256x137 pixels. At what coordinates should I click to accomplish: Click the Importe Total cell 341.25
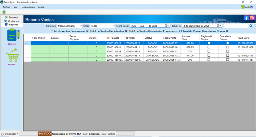pos(190,56)
